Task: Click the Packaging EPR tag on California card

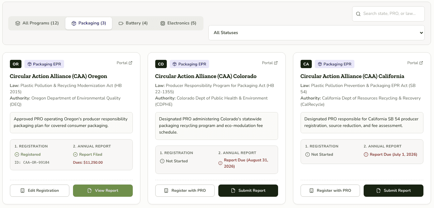Action: coord(335,64)
